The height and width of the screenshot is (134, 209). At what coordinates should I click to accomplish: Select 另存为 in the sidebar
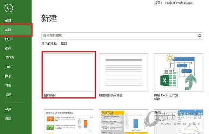pos(9,58)
